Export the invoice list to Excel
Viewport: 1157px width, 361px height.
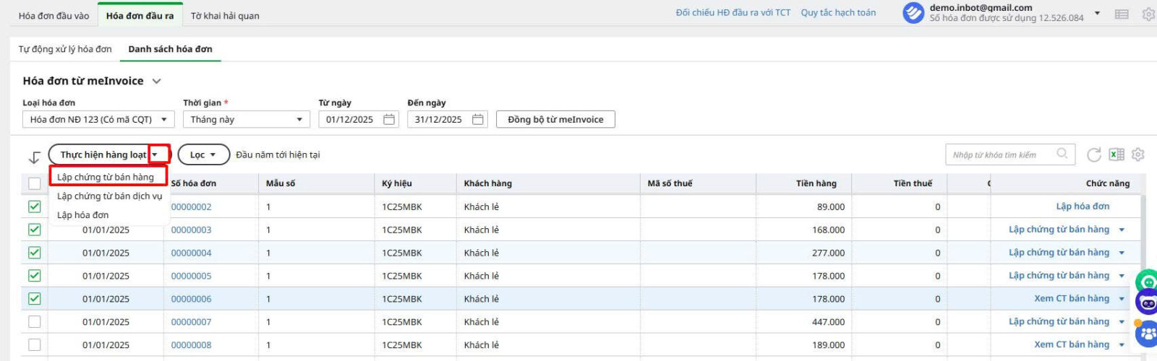pos(1117,155)
